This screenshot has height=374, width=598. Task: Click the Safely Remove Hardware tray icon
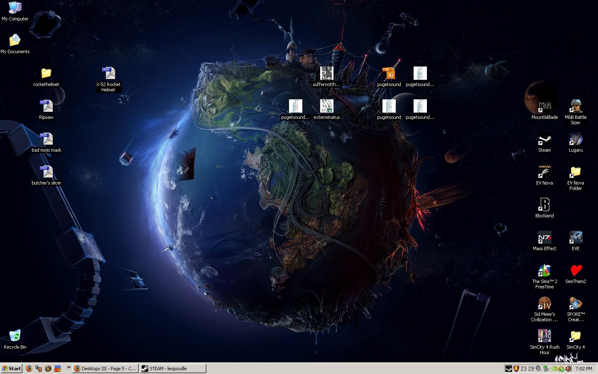[546, 369]
